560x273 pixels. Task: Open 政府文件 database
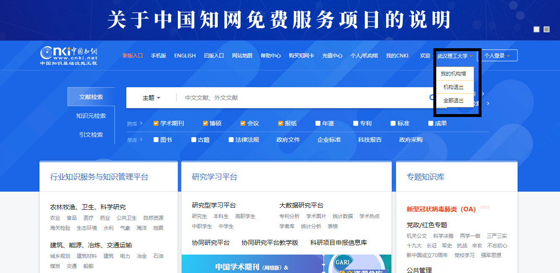(288, 140)
